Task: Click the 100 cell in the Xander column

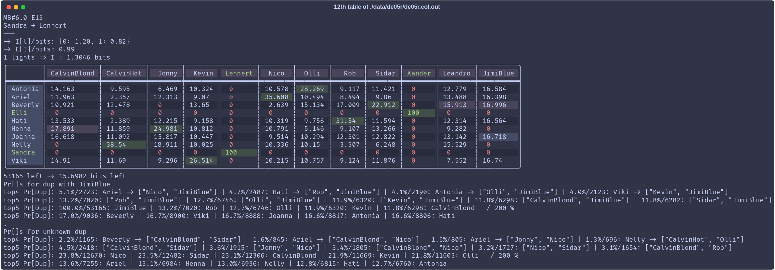Action: tap(413, 113)
